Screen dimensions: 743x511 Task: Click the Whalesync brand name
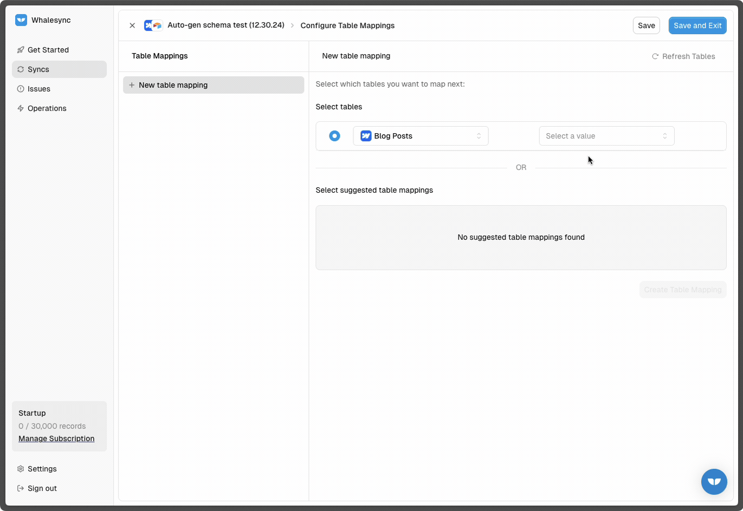(x=51, y=20)
